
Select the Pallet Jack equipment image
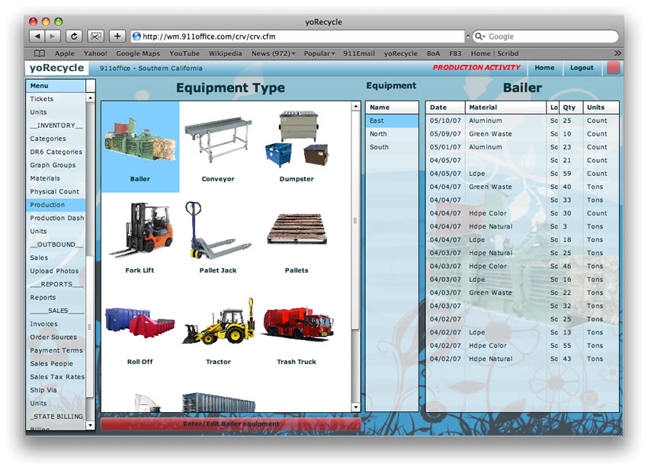[218, 230]
